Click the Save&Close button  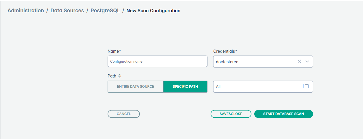pos(231,114)
